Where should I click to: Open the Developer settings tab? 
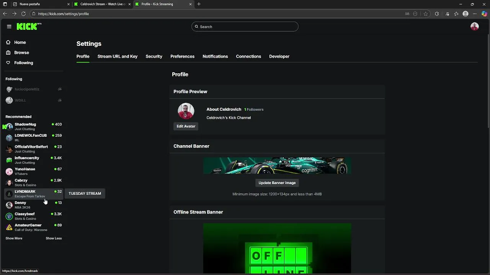click(x=279, y=57)
